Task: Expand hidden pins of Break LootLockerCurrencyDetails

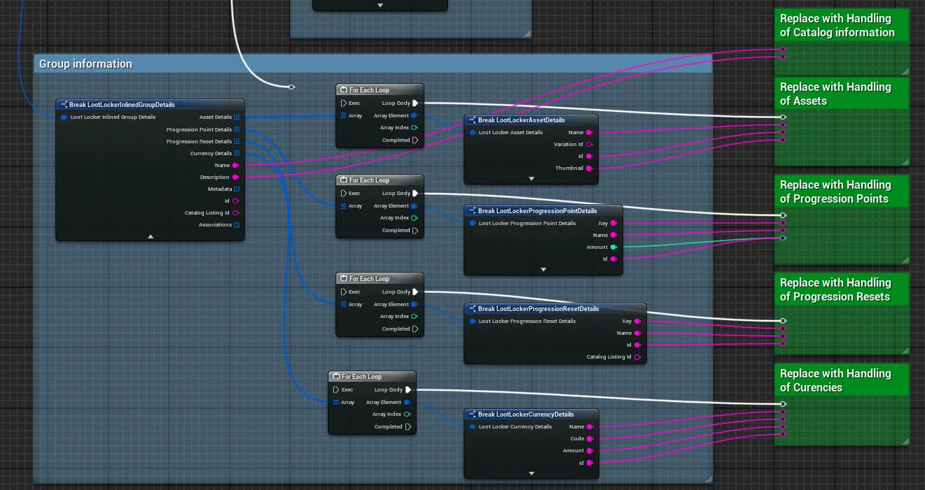Action: coord(531,473)
